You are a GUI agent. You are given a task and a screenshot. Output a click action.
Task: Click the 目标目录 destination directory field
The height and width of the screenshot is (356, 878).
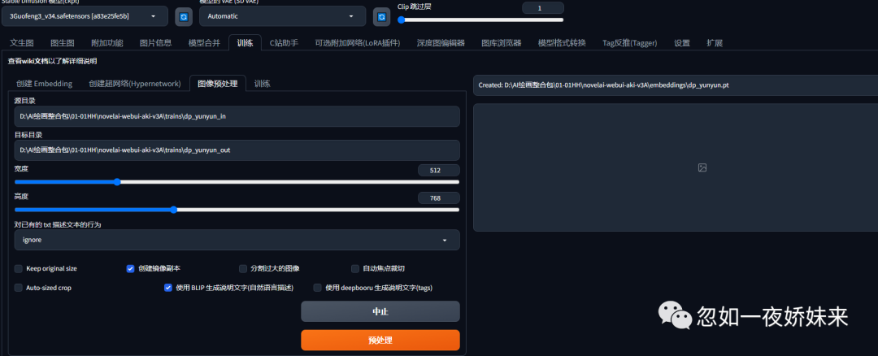237,150
